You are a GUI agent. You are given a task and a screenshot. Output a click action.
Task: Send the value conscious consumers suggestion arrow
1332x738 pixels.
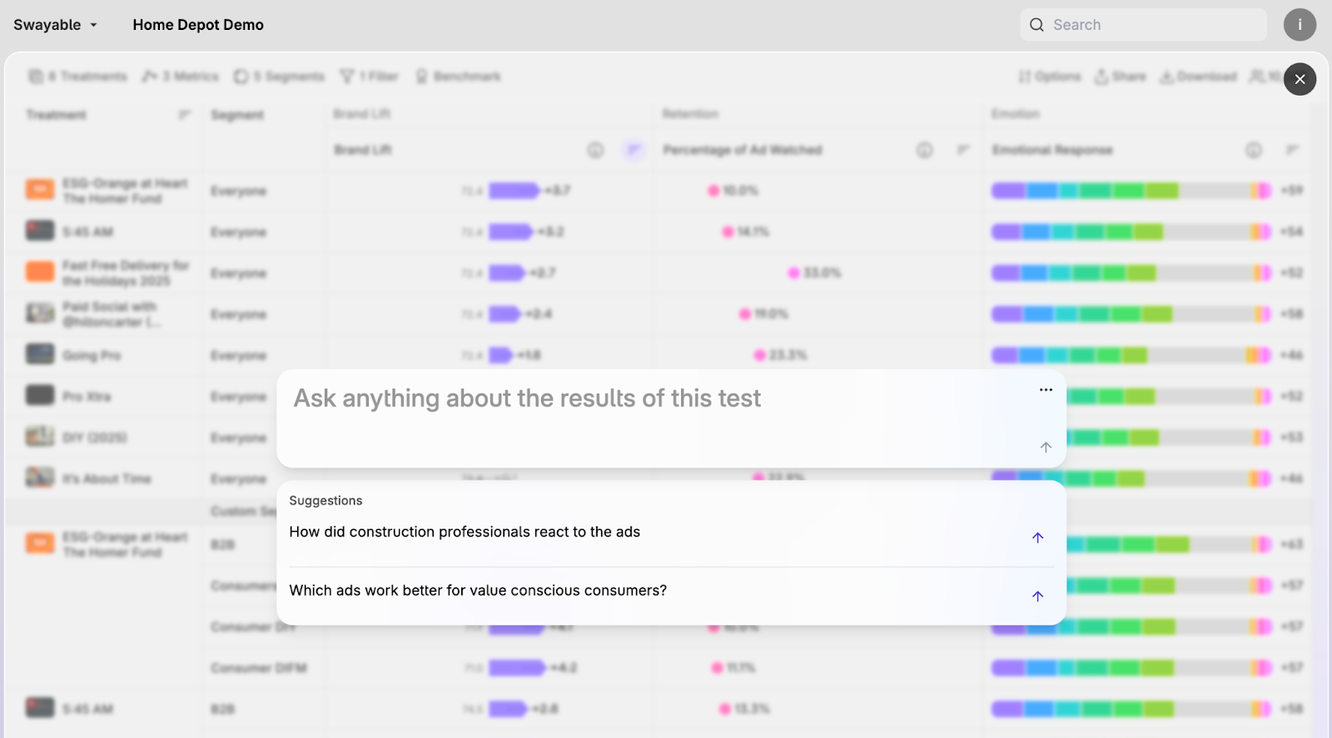(1037, 596)
